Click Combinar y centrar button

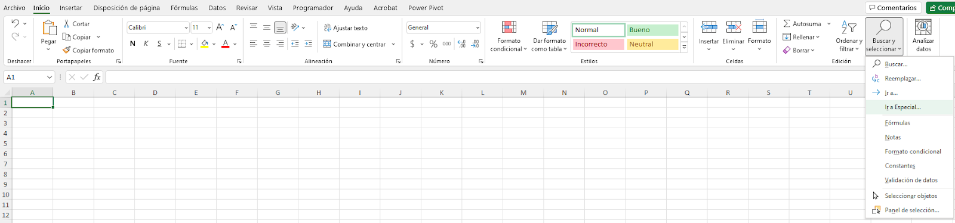click(355, 44)
